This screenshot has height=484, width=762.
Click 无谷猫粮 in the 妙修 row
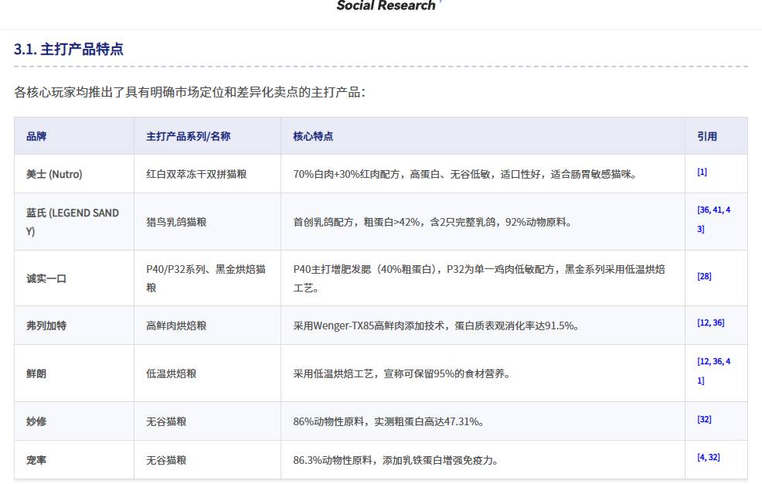166,421
